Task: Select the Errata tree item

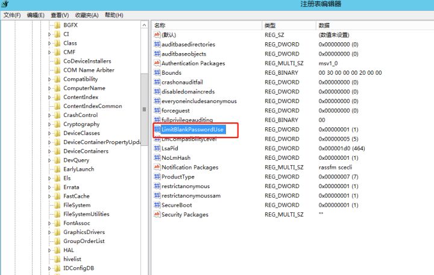Action: click(71, 187)
